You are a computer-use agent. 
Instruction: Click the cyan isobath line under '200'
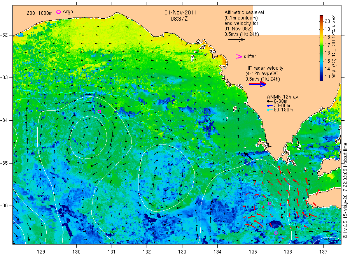pos(32,17)
